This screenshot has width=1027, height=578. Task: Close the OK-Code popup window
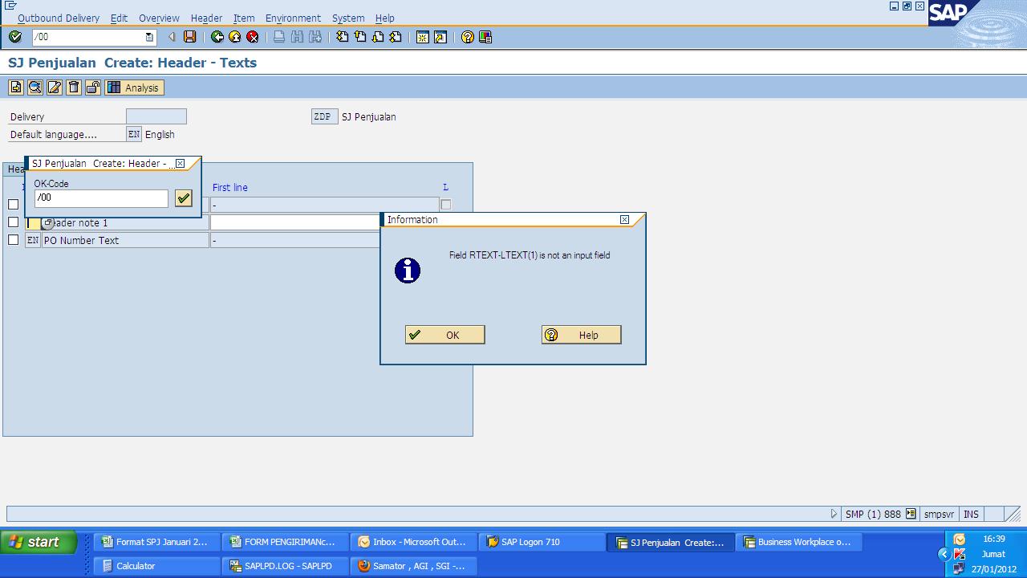[180, 163]
